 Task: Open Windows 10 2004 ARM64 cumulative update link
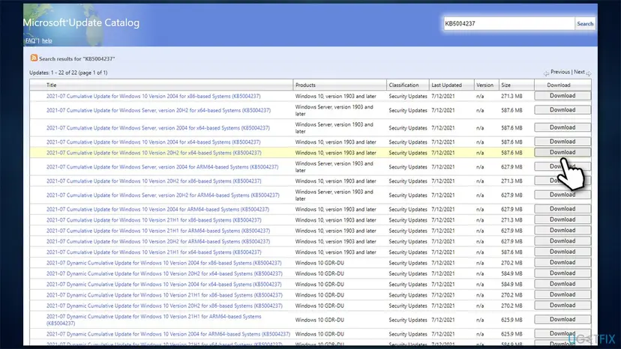click(157, 209)
